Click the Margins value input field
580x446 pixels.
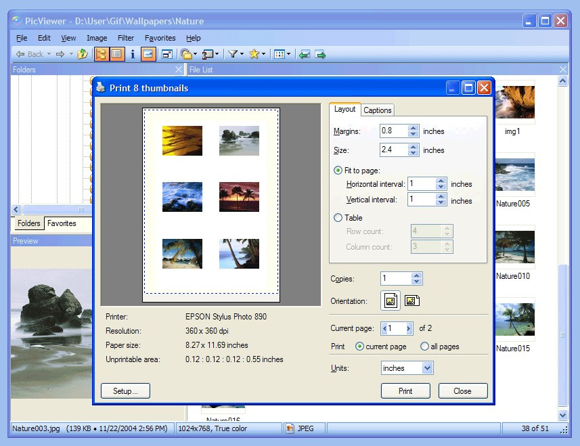pos(394,131)
